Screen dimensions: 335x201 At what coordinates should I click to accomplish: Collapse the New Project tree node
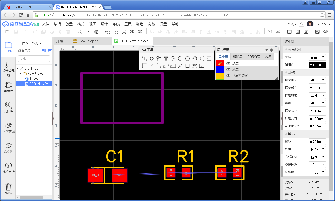point(20,74)
